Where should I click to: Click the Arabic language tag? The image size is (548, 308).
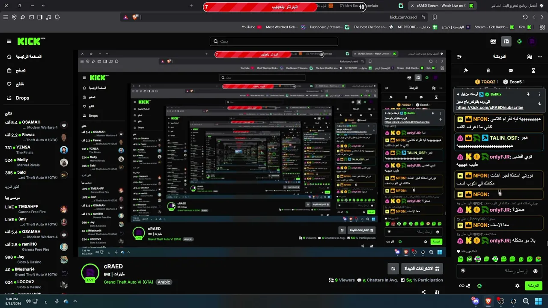click(x=164, y=282)
